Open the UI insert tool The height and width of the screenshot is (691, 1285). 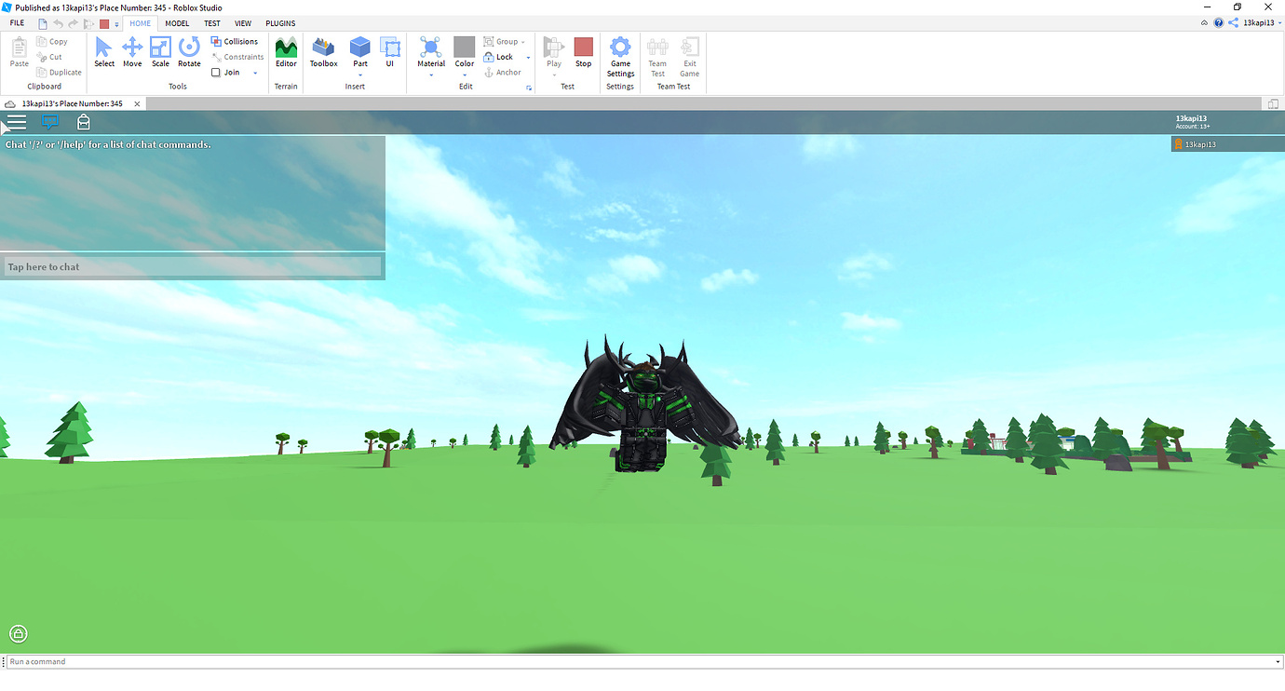click(390, 52)
